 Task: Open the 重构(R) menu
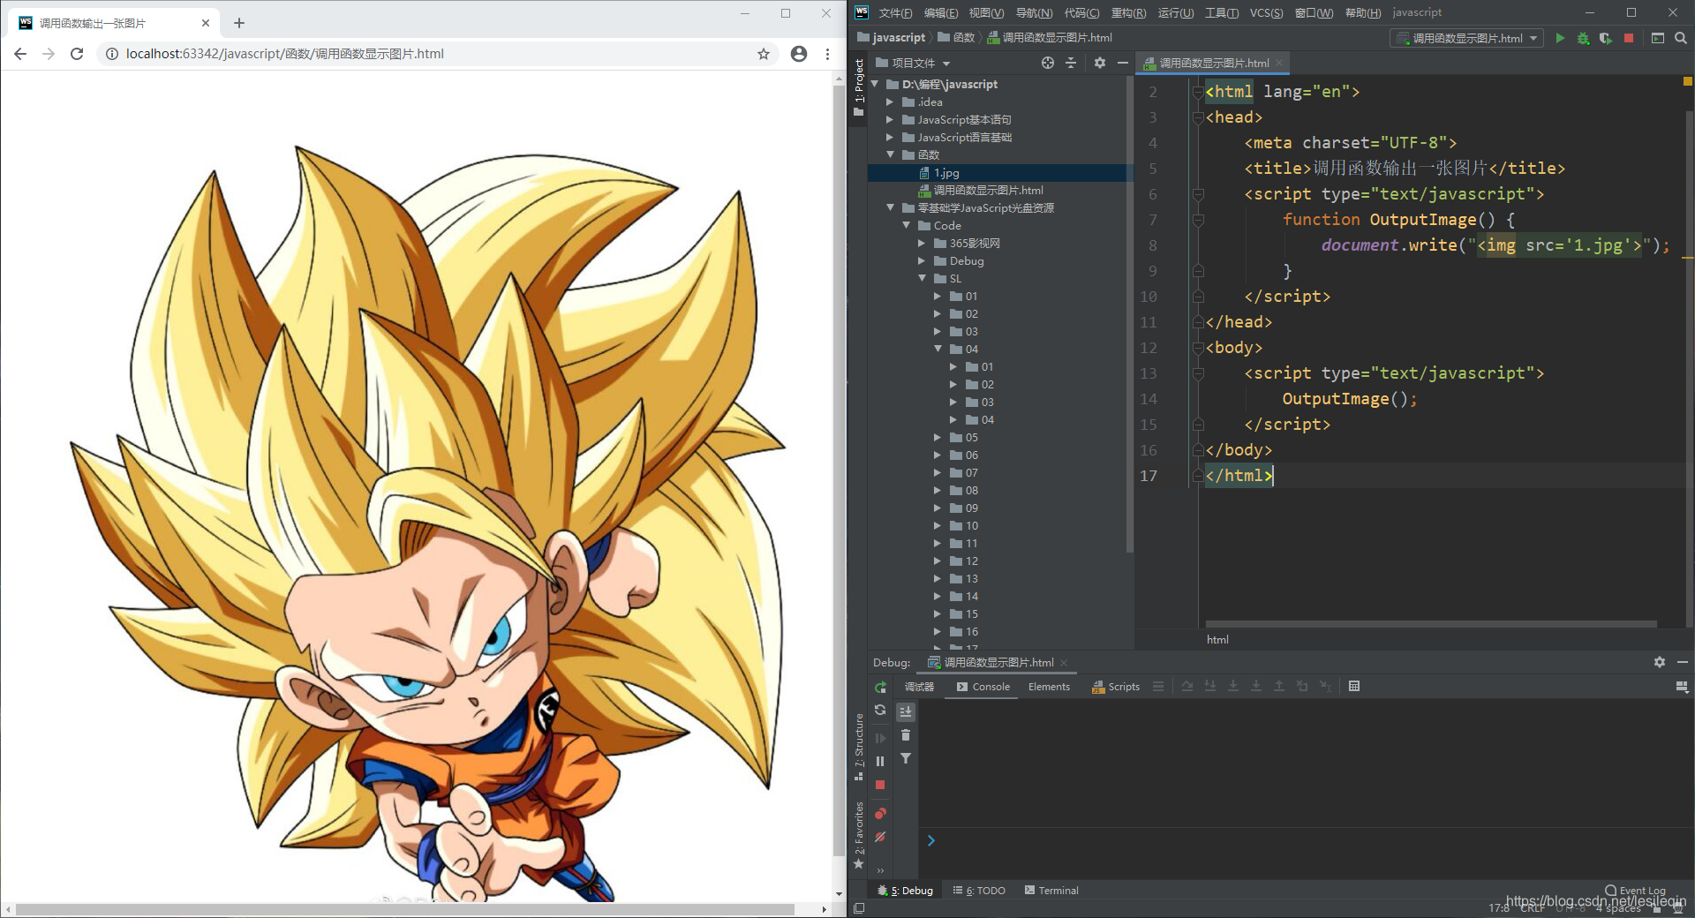1128,12
